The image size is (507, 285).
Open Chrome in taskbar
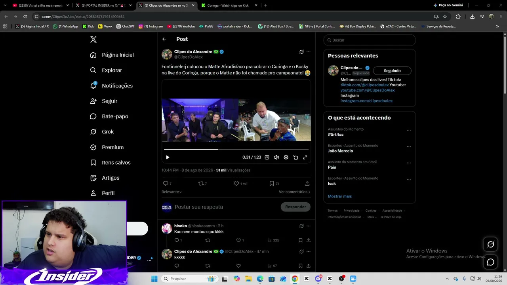point(295,279)
